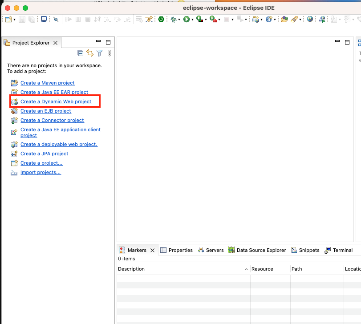Click the Open Type folder icon

(x=284, y=19)
